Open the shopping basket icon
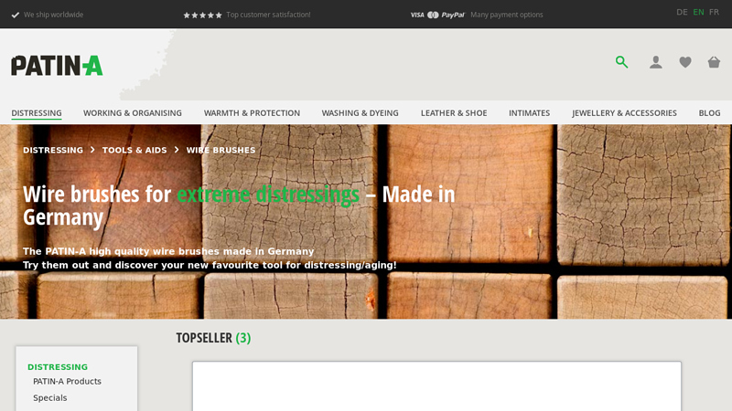The width and height of the screenshot is (732, 411). (x=714, y=62)
